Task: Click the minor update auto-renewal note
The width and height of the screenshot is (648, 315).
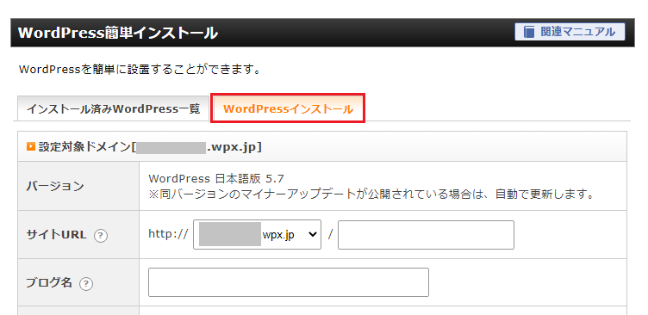Action: (x=371, y=194)
